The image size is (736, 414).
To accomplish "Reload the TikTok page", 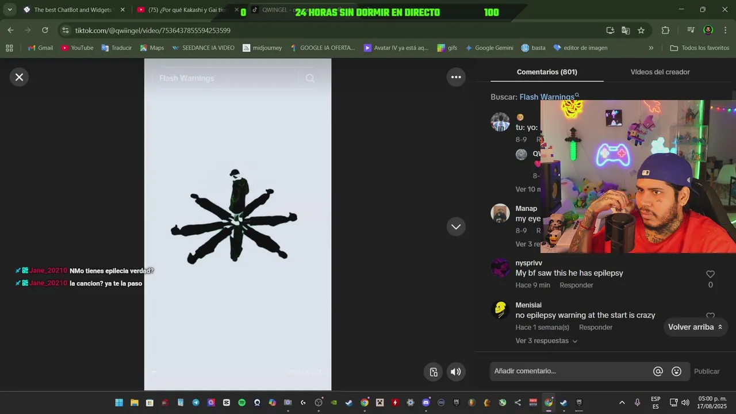I will pyautogui.click(x=45, y=30).
